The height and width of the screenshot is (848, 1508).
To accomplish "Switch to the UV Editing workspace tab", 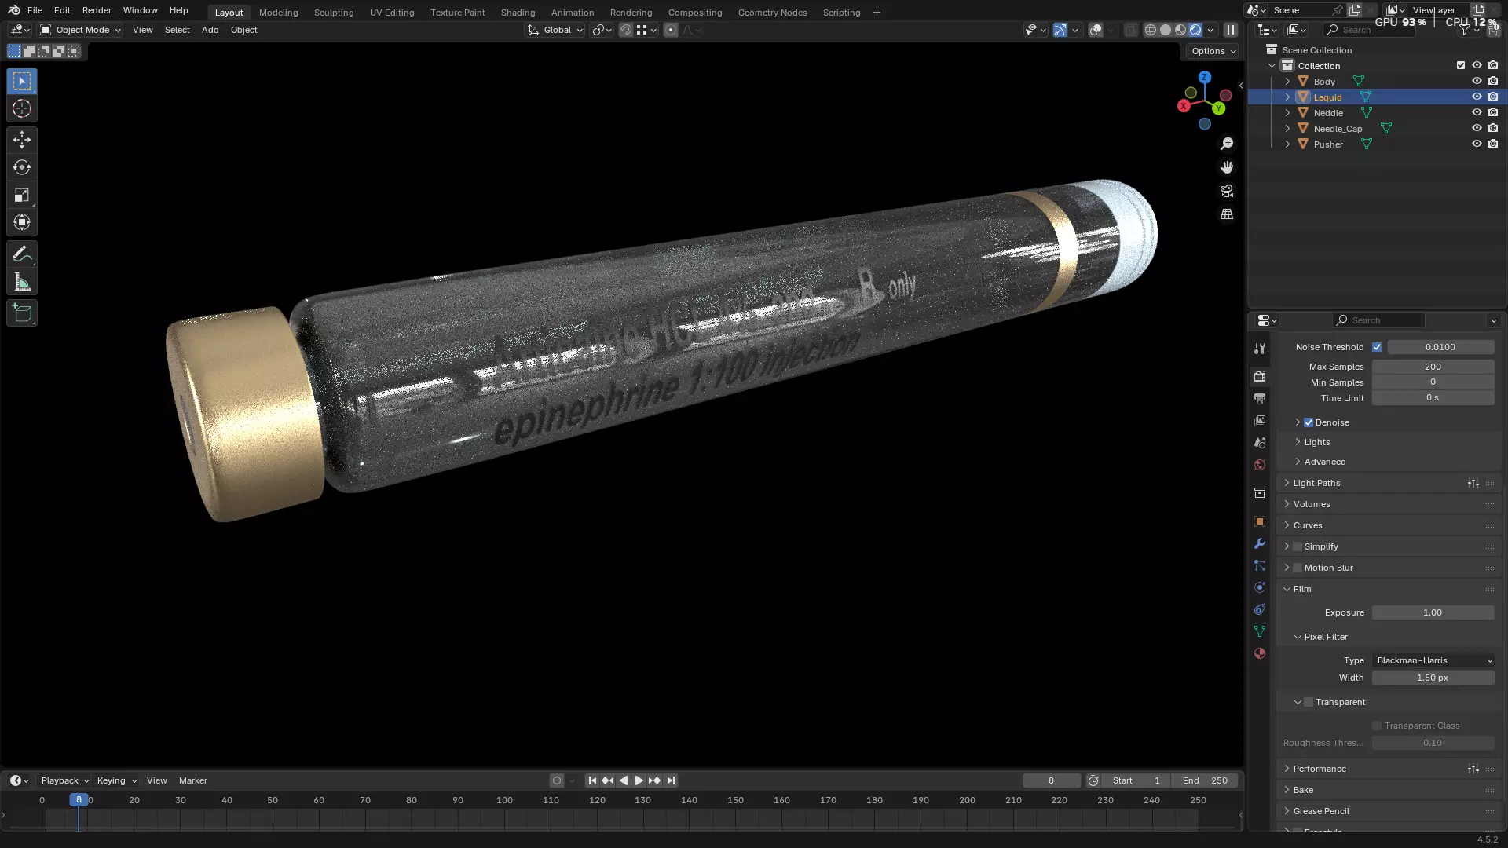I will point(392,13).
